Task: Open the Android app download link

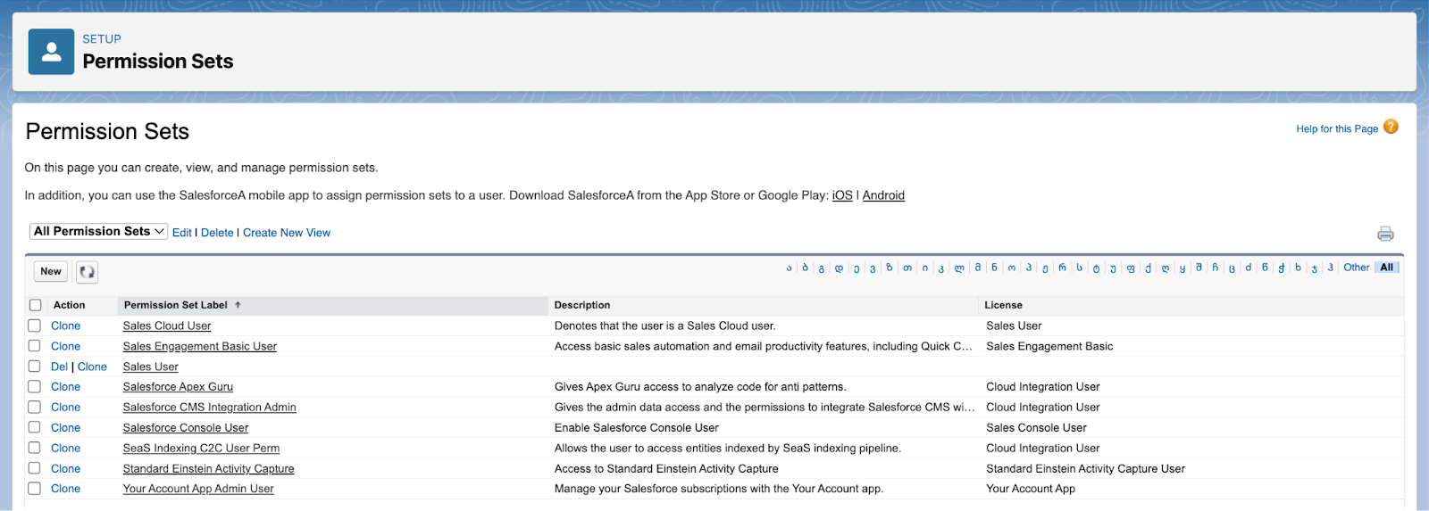Action: (x=883, y=195)
